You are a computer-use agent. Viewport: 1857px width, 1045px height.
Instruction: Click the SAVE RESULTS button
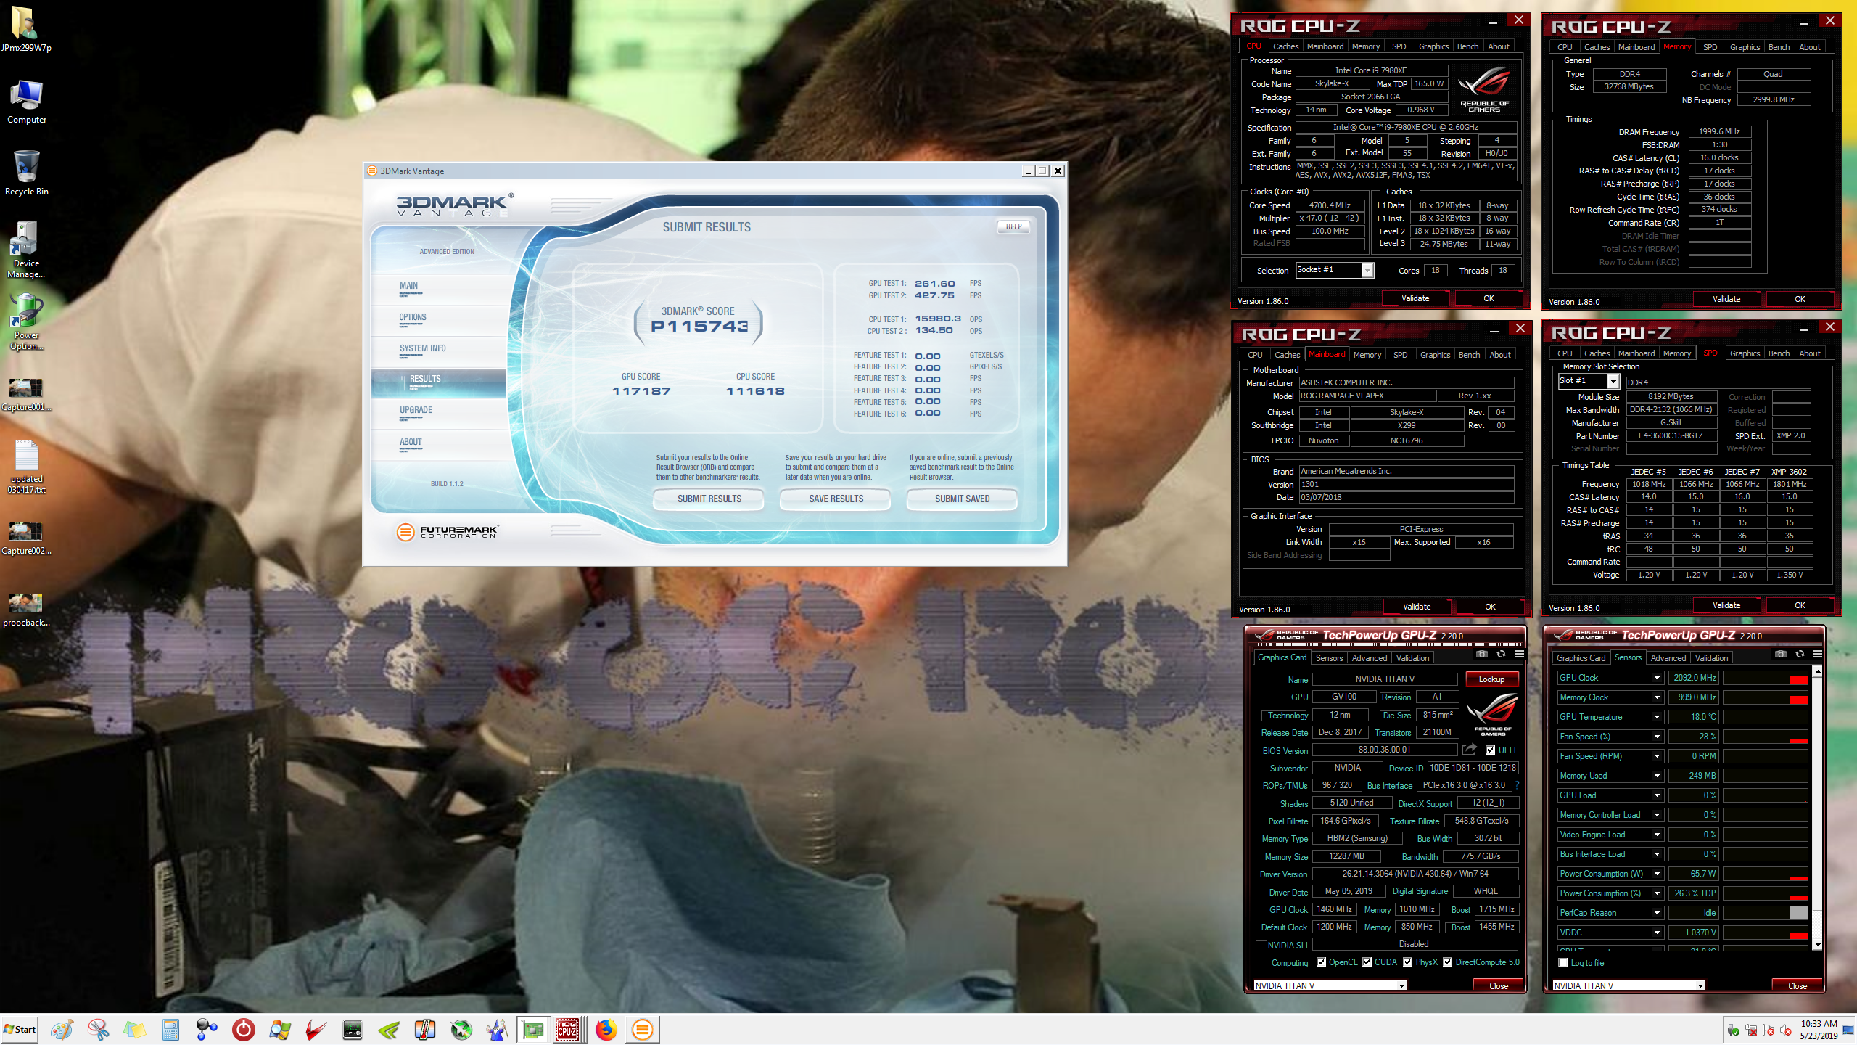pyautogui.click(x=836, y=499)
